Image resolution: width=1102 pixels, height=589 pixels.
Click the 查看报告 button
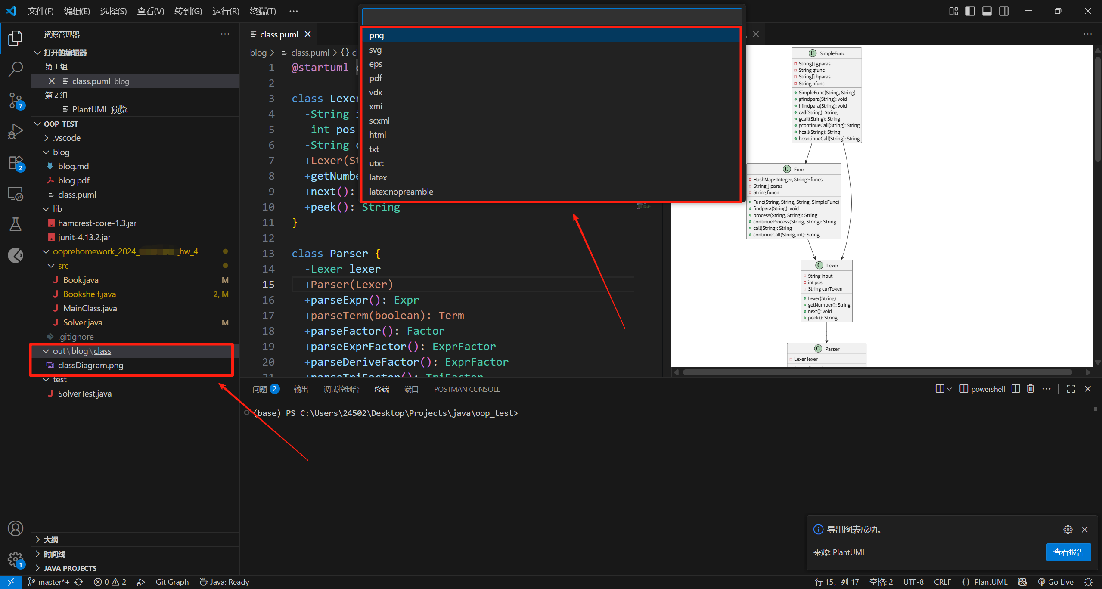tap(1068, 552)
